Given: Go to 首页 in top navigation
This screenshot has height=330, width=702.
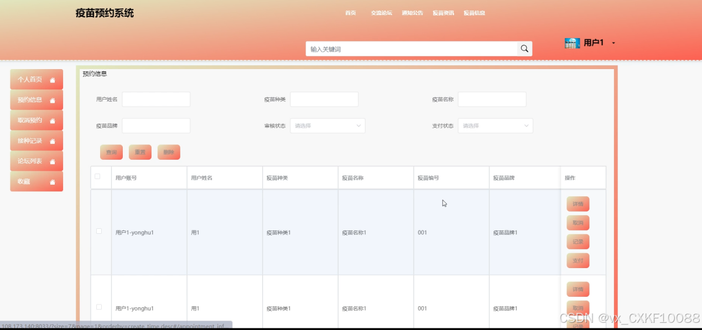Looking at the screenshot, I should click(x=350, y=13).
